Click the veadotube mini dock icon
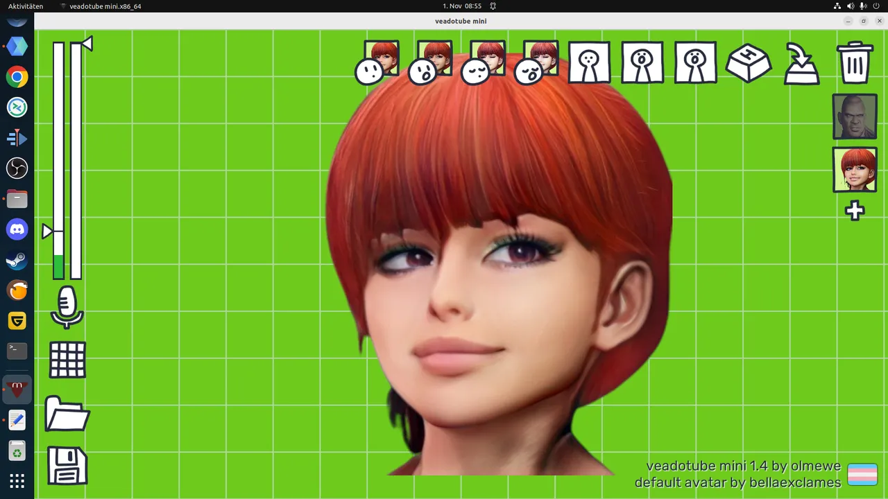Screen dimensions: 888x499 click(17, 389)
